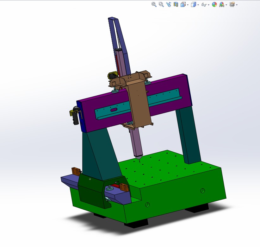
Task: Click the Display Style icon
Action: point(193,4)
